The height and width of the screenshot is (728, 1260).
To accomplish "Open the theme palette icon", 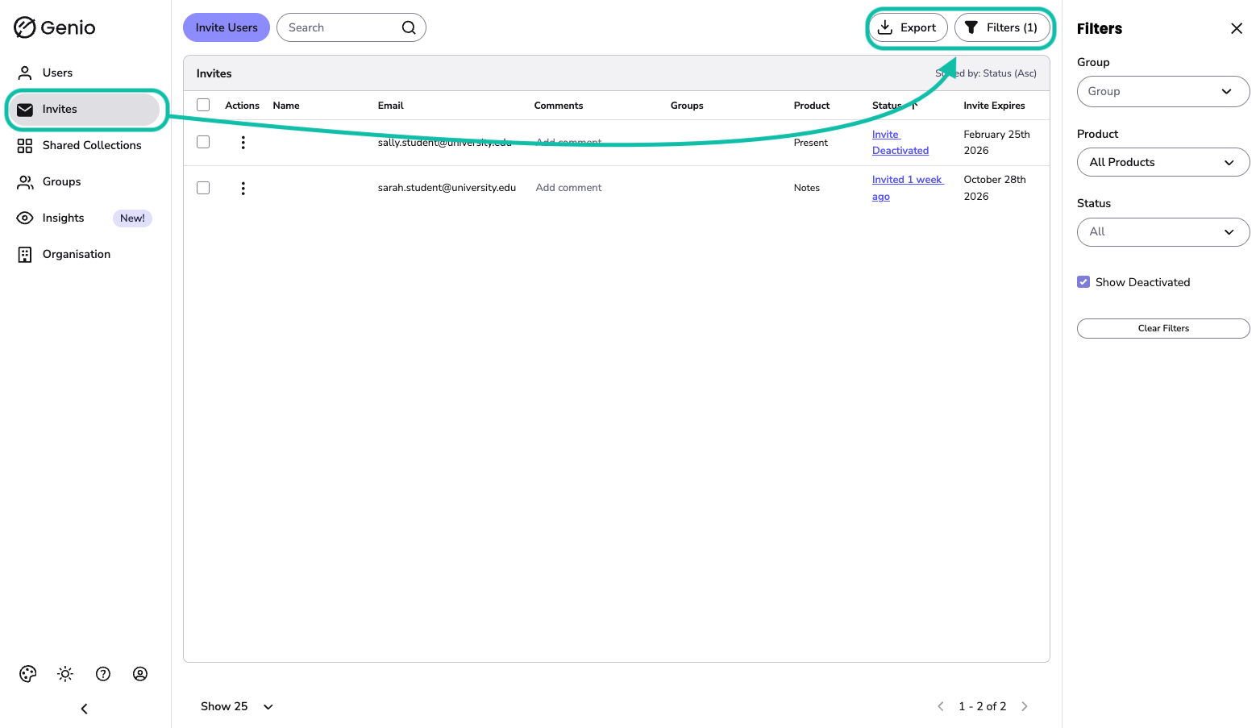I will pyautogui.click(x=28, y=674).
